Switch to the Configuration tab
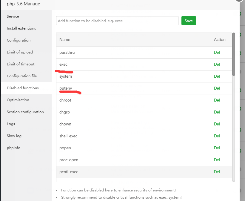 pyautogui.click(x=19, y=40)
